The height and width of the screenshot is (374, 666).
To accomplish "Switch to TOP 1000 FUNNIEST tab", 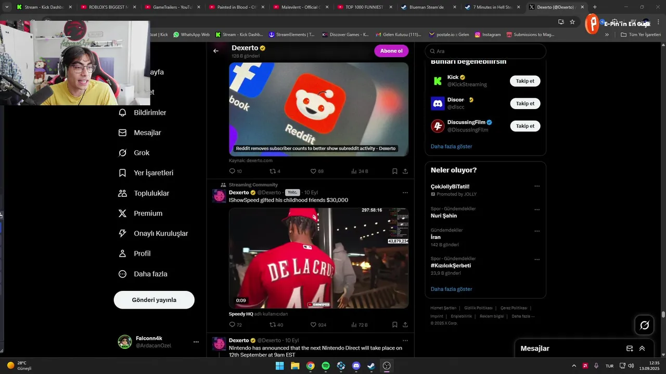I will click(x=364, y=7).
